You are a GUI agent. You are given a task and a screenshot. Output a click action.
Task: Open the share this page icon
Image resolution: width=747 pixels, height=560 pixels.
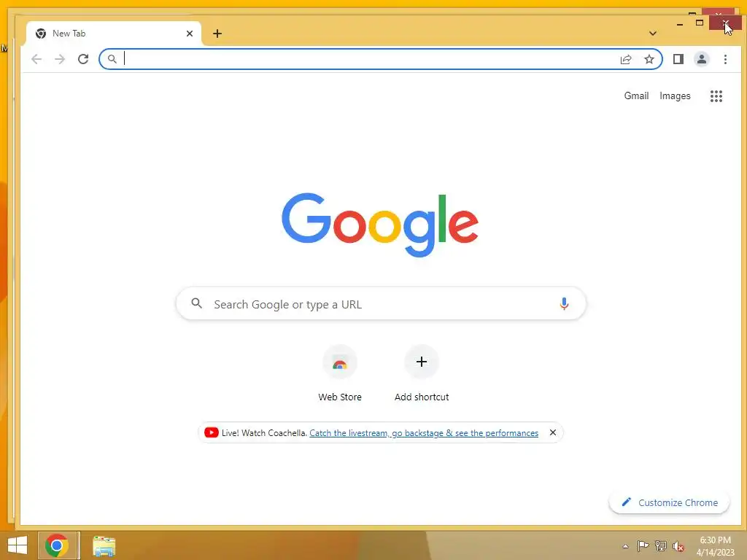[x=626, y=59]
